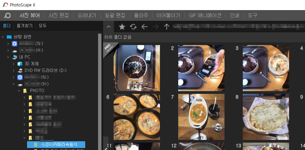
Task: Click the DVD RW 드라이브 disc icon
Action: pos(20,70)
